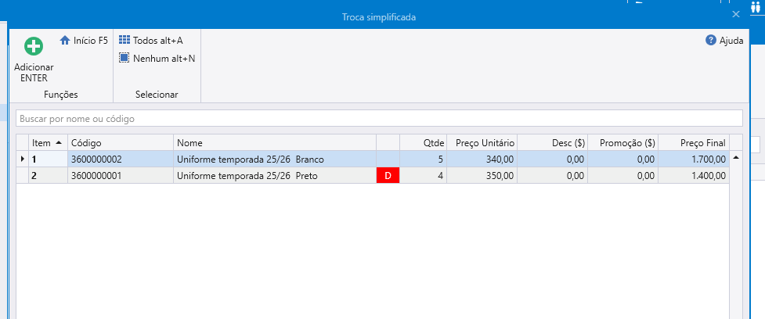Screen dimensions: 765x319
Task: Click the Preço Unitário column header
Action: point(484,143)
